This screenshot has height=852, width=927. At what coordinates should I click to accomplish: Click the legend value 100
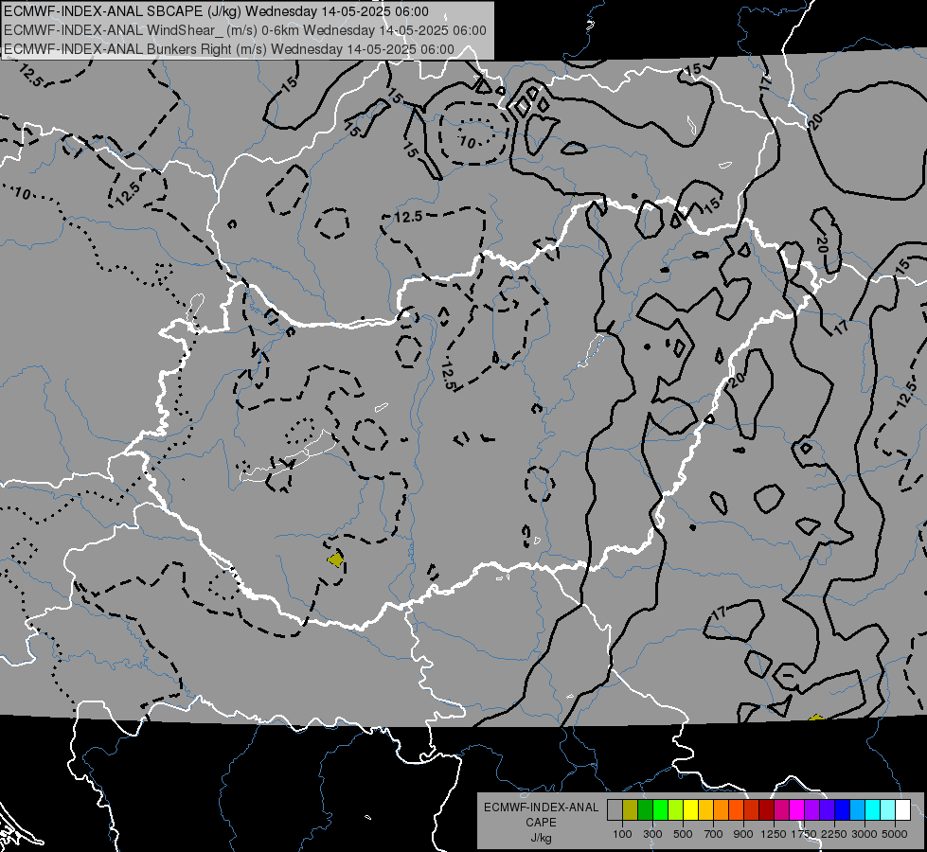tap(622, 834)
